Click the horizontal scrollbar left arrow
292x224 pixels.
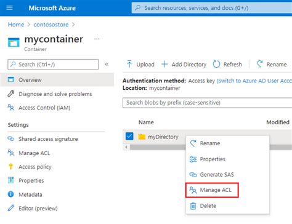coord(126,147)
